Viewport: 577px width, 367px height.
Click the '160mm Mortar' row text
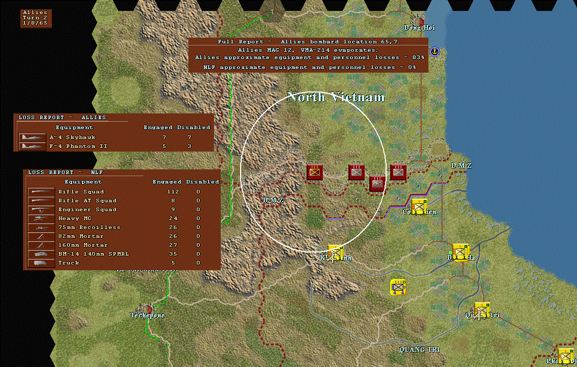83,245
